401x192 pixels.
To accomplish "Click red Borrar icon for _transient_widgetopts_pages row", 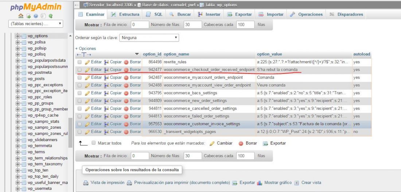I will [126, 132].
